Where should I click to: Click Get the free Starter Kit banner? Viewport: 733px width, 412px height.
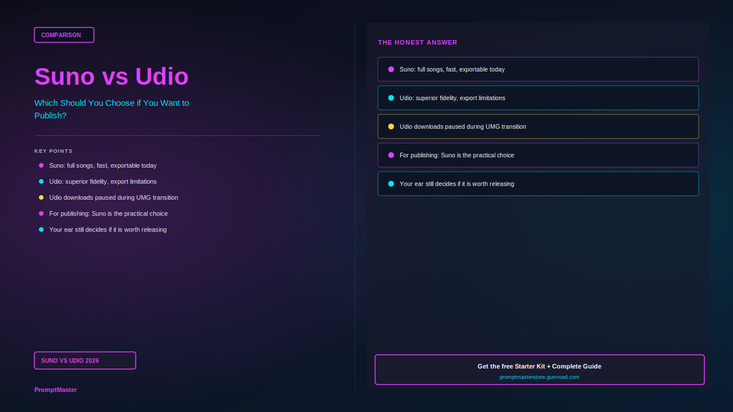(x=539, y=370)
